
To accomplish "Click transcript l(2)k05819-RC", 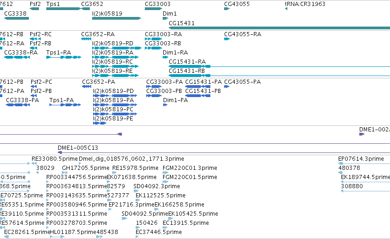I will [x=112, y=62].
